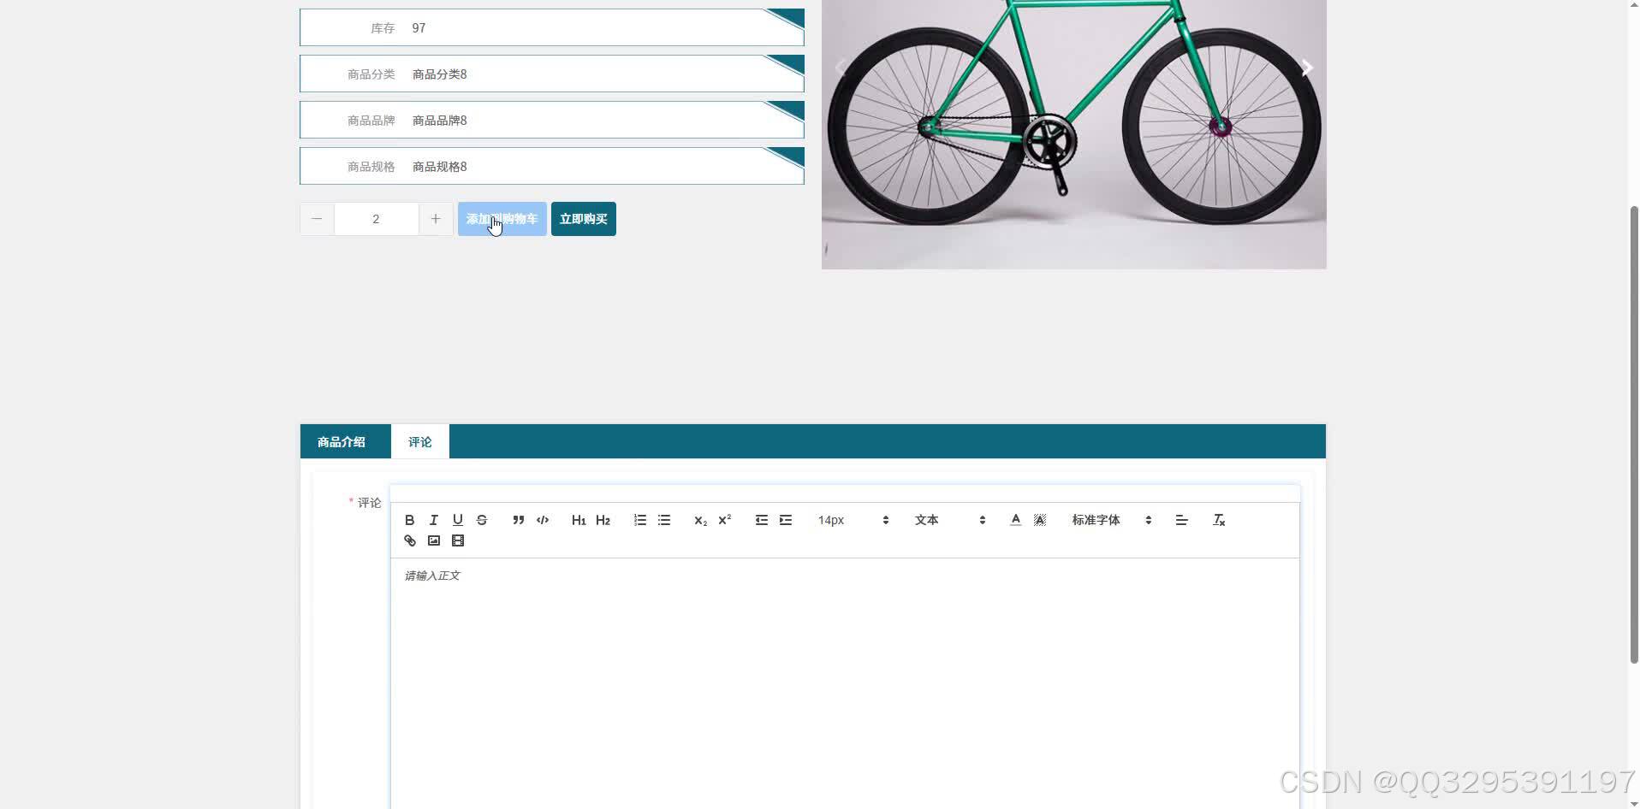Image resolution: width=1640 pixels, height=809 pixels.
Task: Show next product image in carousel
Action: (1306, 68)
